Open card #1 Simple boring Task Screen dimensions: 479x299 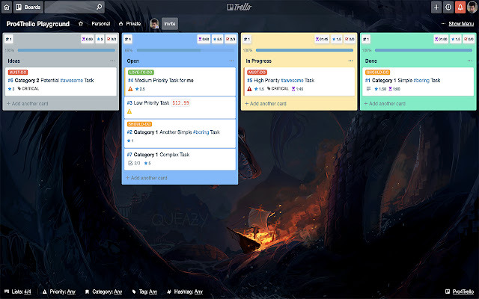418,81
